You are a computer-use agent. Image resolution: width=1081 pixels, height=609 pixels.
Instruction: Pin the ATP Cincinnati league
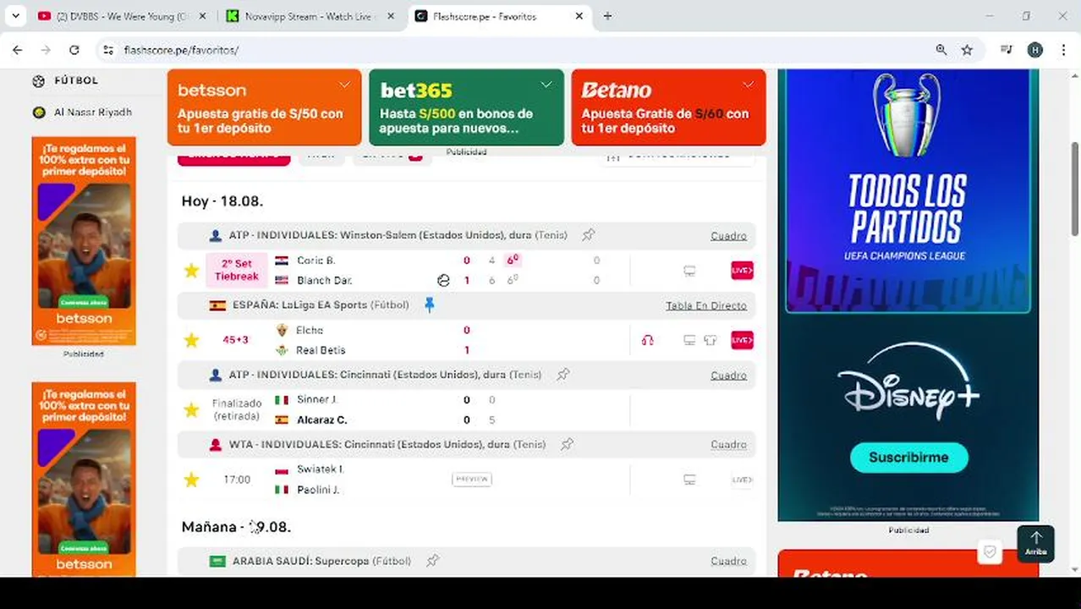562,375
